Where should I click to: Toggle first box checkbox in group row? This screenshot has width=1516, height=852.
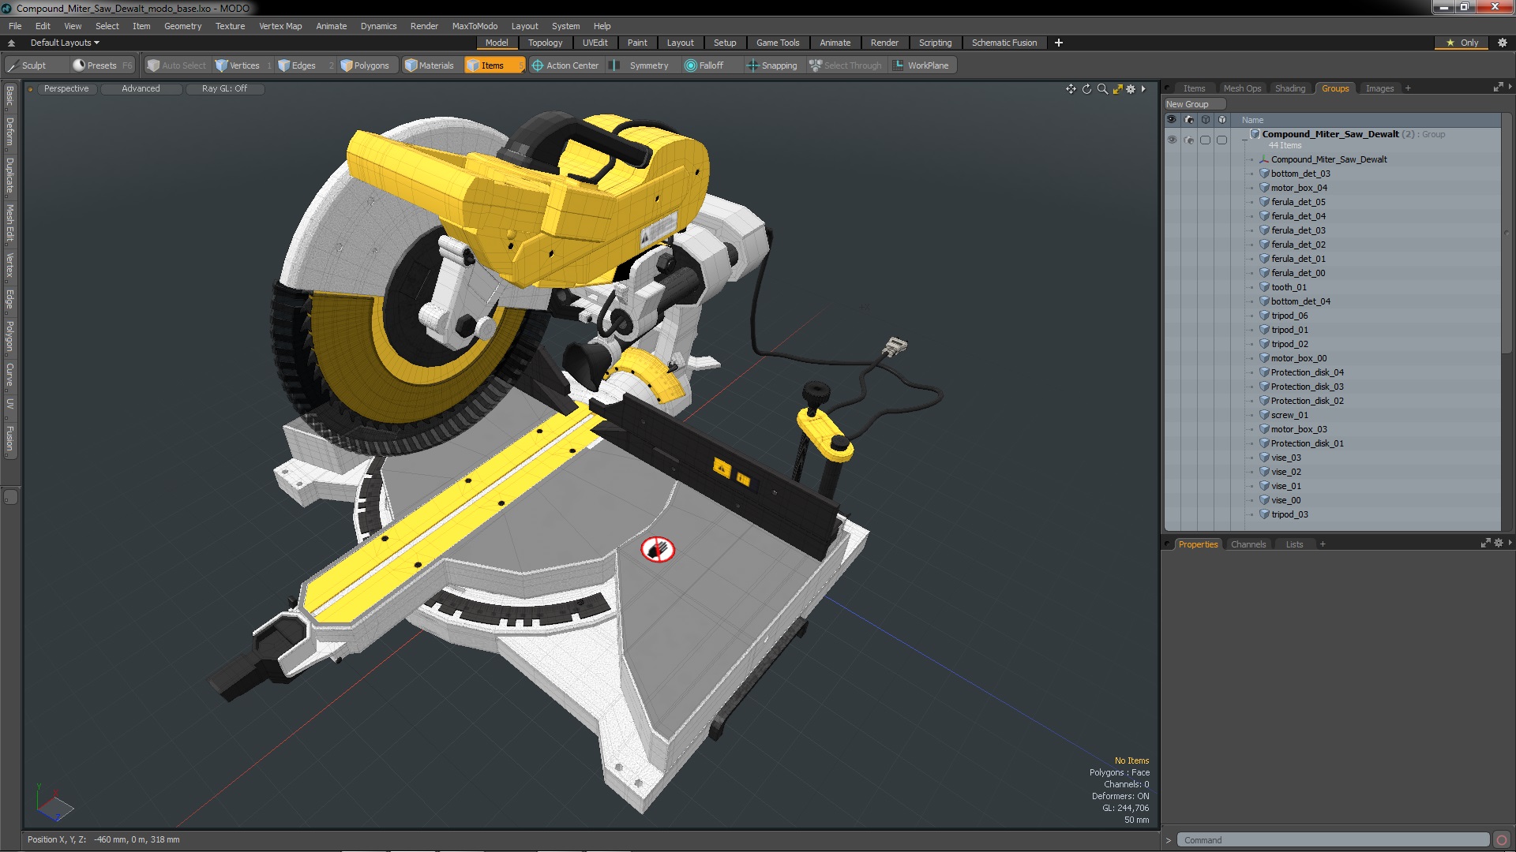click(x=1205, y=140)
